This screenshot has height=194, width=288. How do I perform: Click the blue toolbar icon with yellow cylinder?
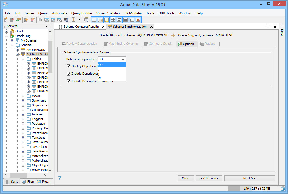(106, 20)
